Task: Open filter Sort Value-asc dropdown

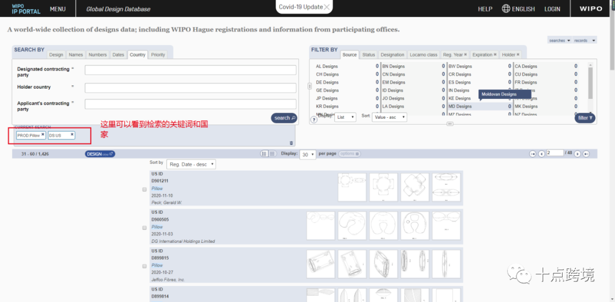Action: tap(389, 117)
